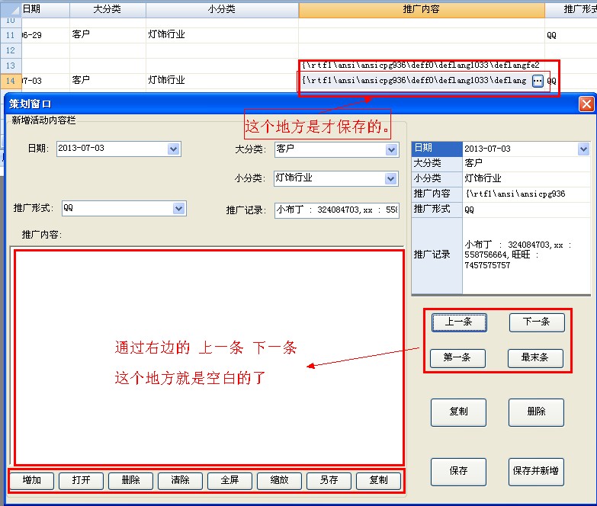Go to next record with 下一条

point(537,322)
